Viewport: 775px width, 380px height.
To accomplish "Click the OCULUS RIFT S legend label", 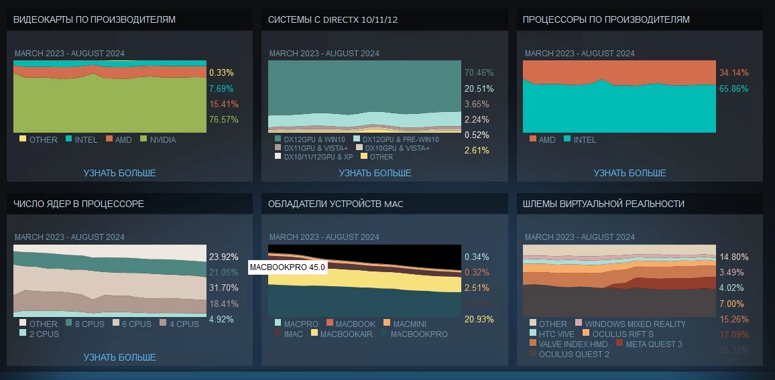I will coord(623,334).
